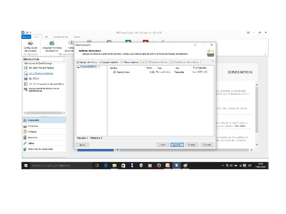Open the Inicio ribbon tab
Screen dimensions: 286x214
tap(37, 37)
